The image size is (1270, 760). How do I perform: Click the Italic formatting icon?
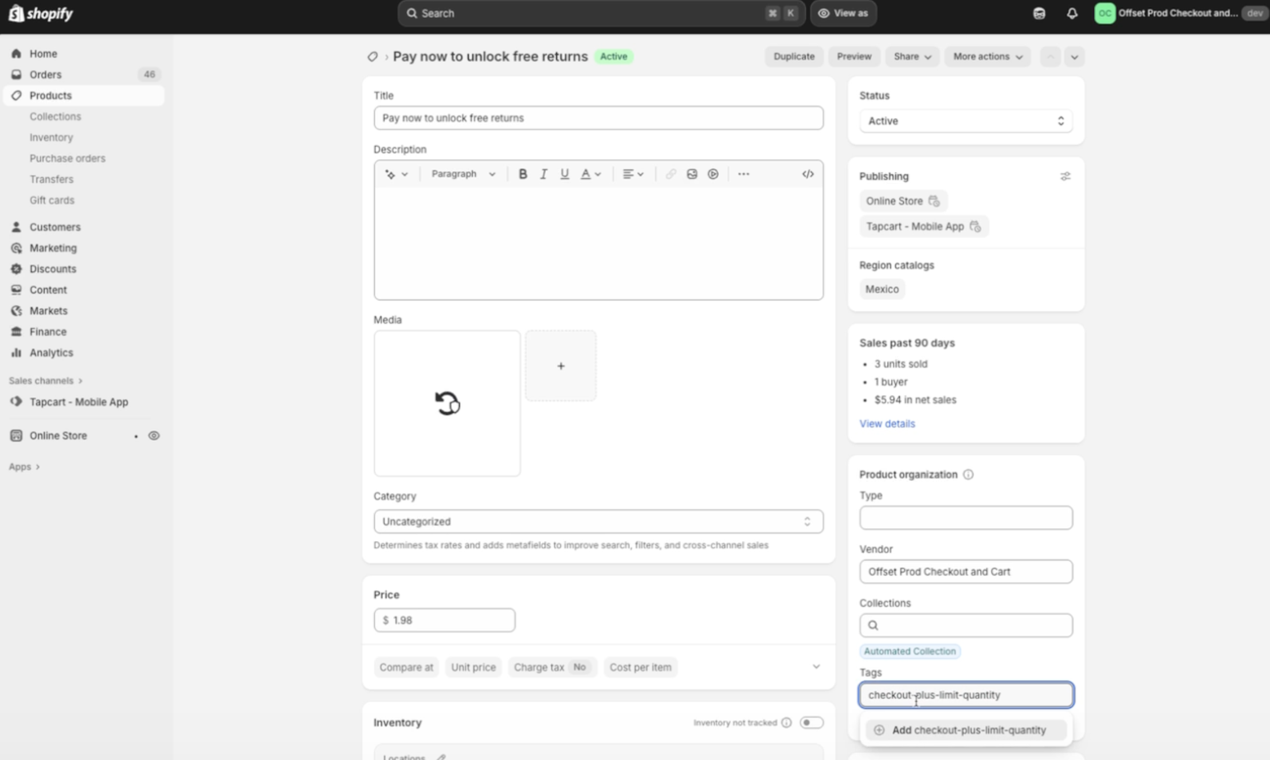click(x=543, y=174)
